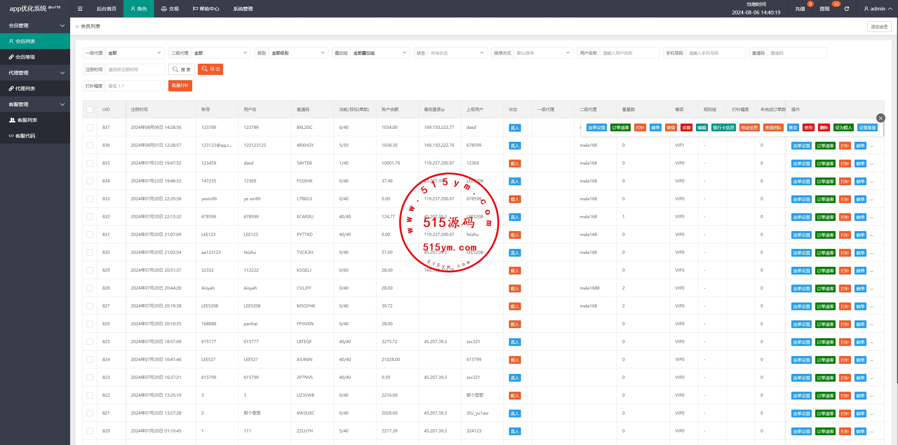Image resolution: width=898 pixels, height=445 pixels.
Task: Click the 批量打针 button
Action: [180, 86]
